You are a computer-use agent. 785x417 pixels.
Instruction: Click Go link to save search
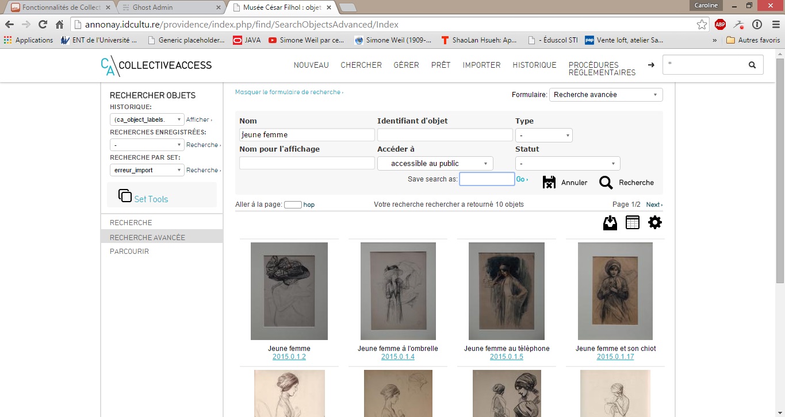tap(521, 179)
